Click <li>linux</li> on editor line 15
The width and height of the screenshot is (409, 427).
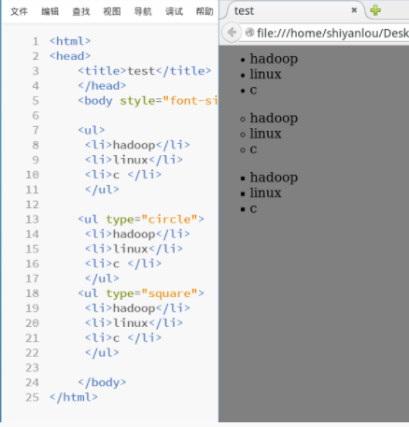pyautogui.click(x=134, y=249)
